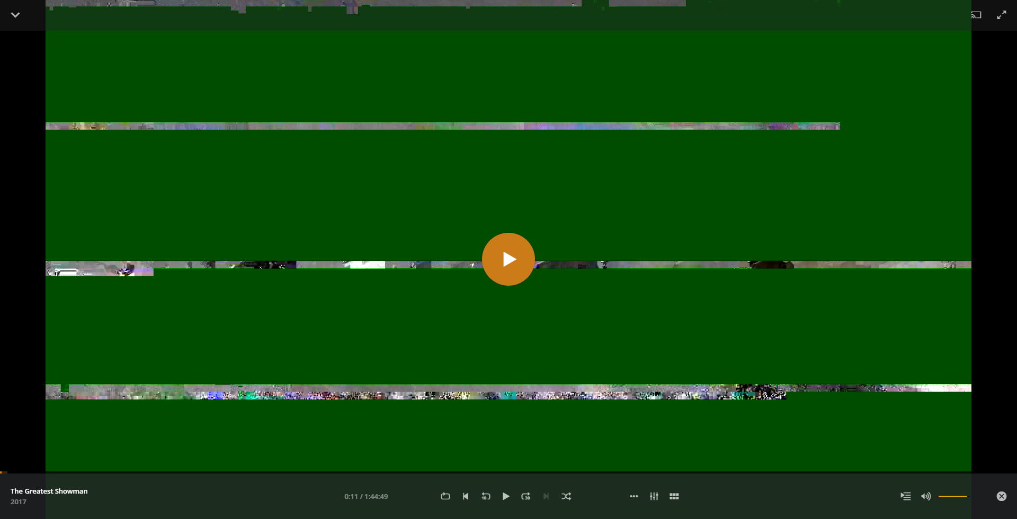Toggle repeat mode
Image resolution: width=1017 pixels, height=519 pixels.
[445, 496]
